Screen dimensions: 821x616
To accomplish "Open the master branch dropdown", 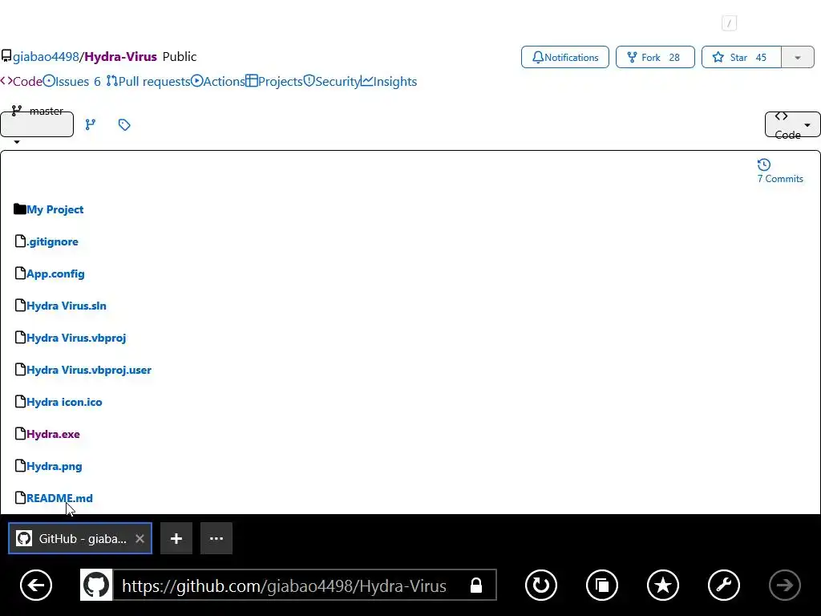I will click(x=37, y=124).
